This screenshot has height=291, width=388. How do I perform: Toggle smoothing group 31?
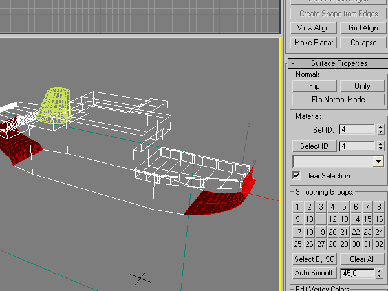(x=367, y=244)
